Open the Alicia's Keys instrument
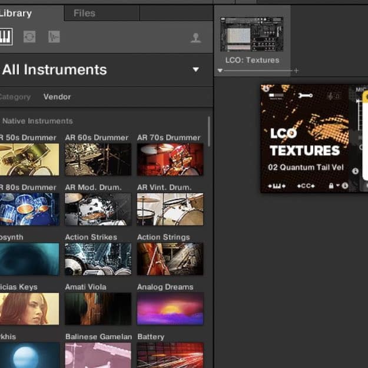Viewport: 368px width, 368px height. [x=29, y=309]
